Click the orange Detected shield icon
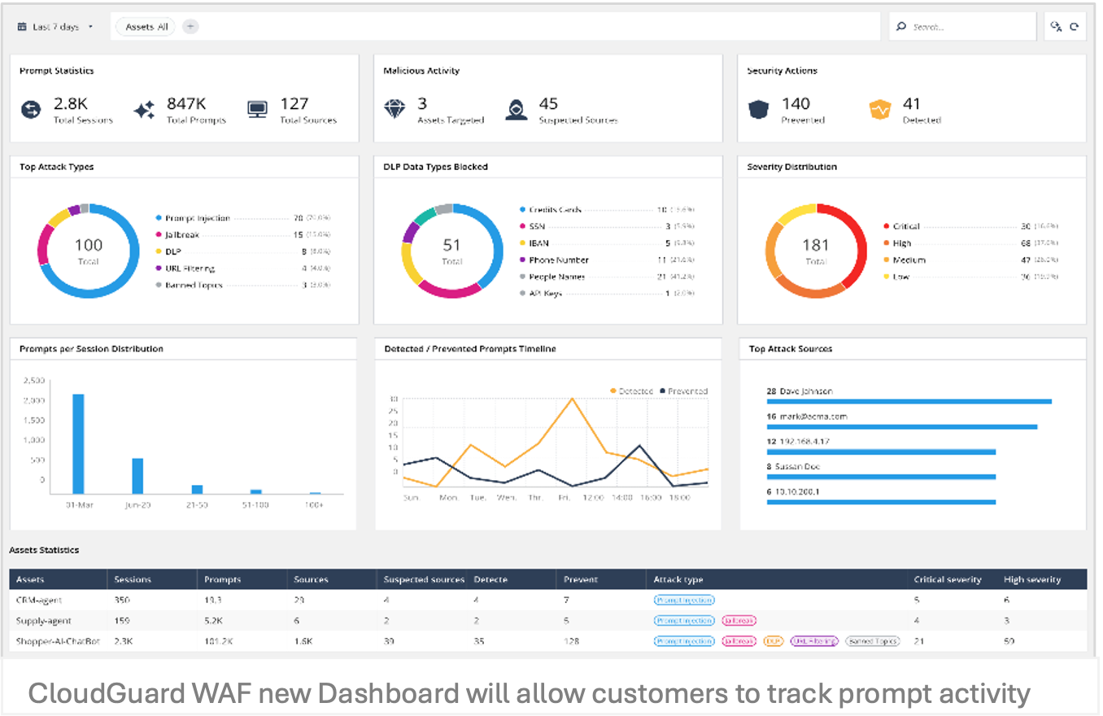The image size is (1103, 716). (x=880, y=110)
